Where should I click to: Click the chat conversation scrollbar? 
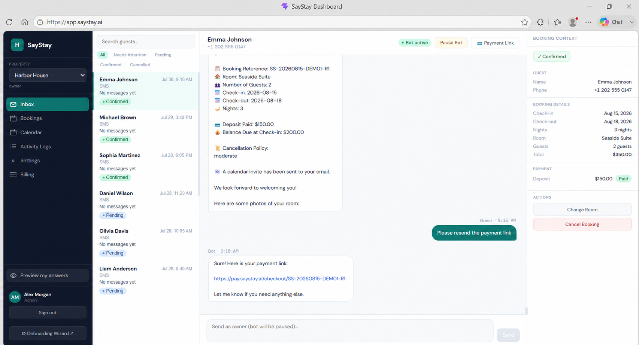[526, 311]
